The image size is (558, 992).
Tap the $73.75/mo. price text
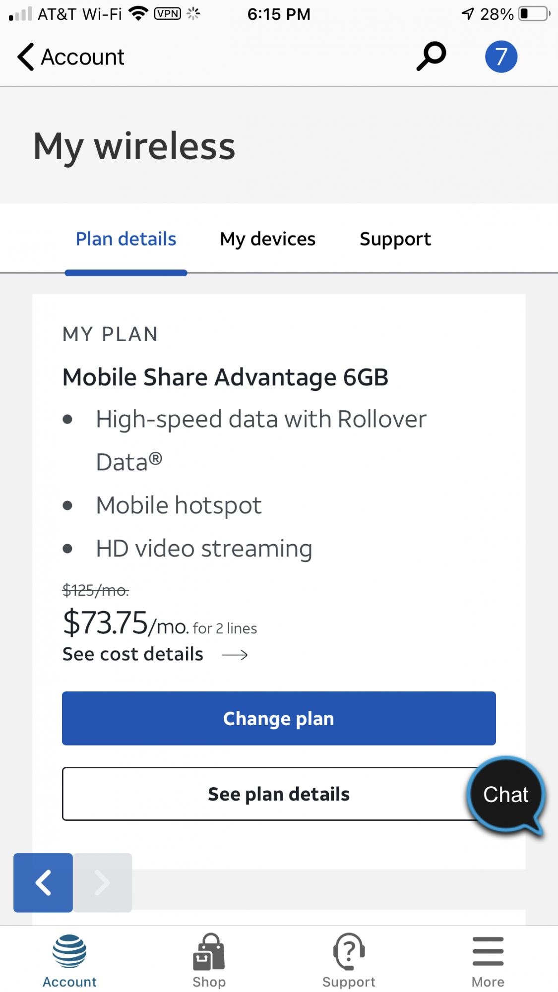click(126, 623)
